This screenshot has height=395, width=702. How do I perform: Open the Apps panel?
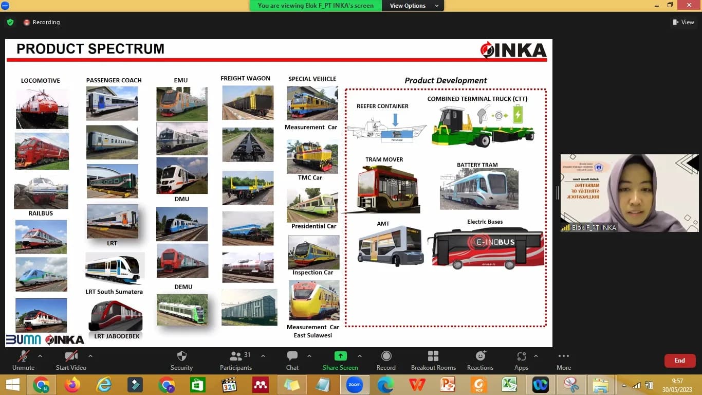click(x=521, y=360)
